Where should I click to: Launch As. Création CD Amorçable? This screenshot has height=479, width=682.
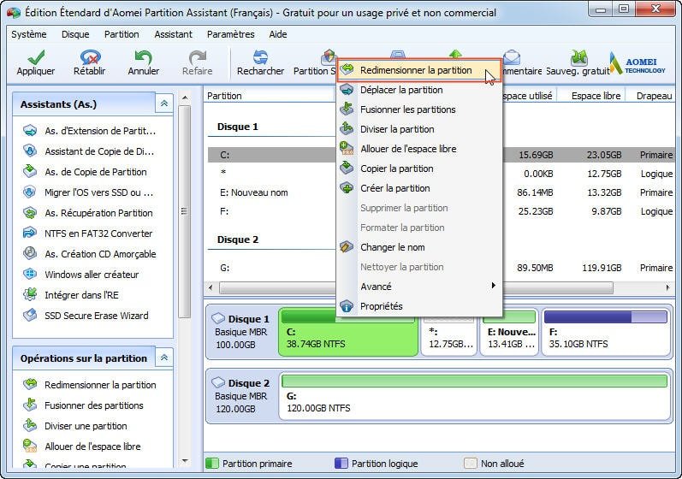[x=90, y=254]
